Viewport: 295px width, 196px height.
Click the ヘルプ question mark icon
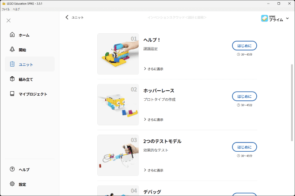[12, 170]
